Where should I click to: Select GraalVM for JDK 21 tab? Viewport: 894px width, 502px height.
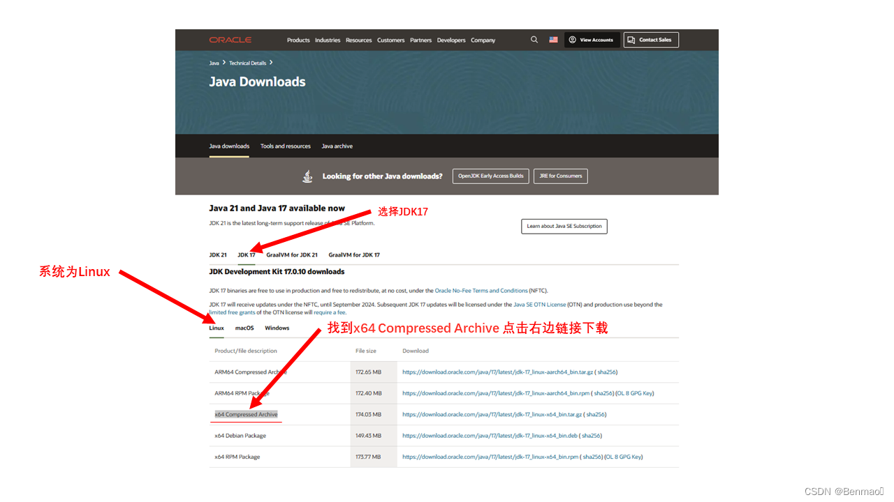292,255
